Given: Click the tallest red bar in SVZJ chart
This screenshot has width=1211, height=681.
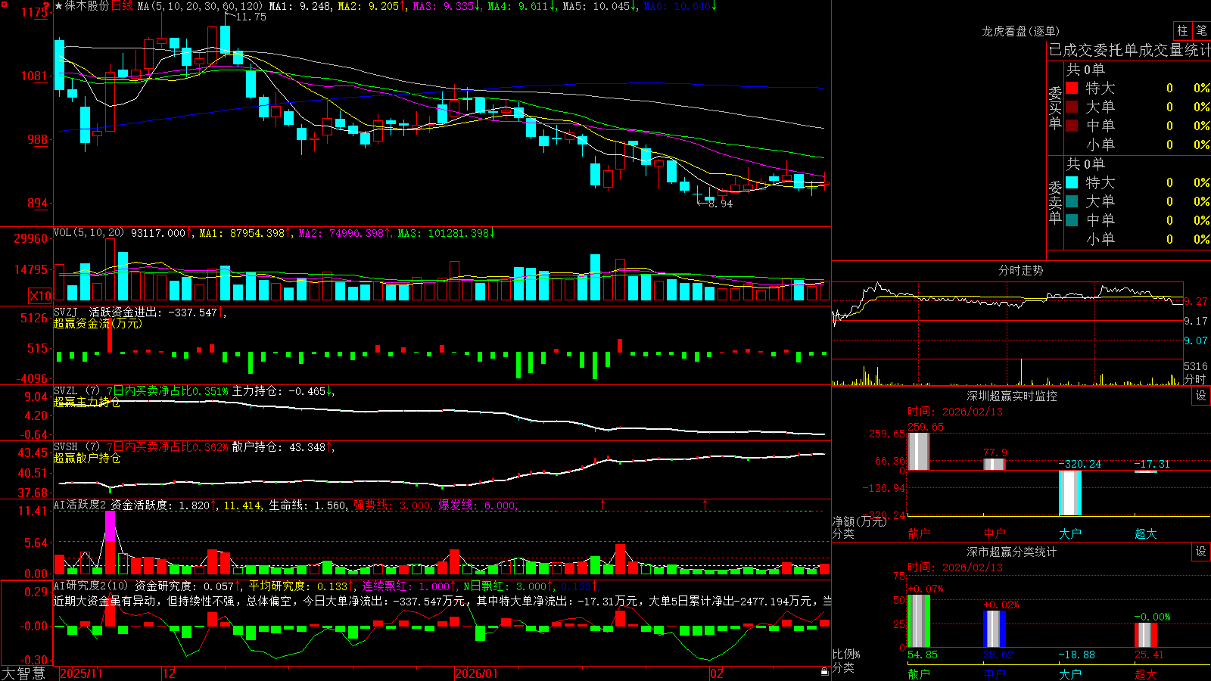Looking at the screenshot, I should click(110, 335).
